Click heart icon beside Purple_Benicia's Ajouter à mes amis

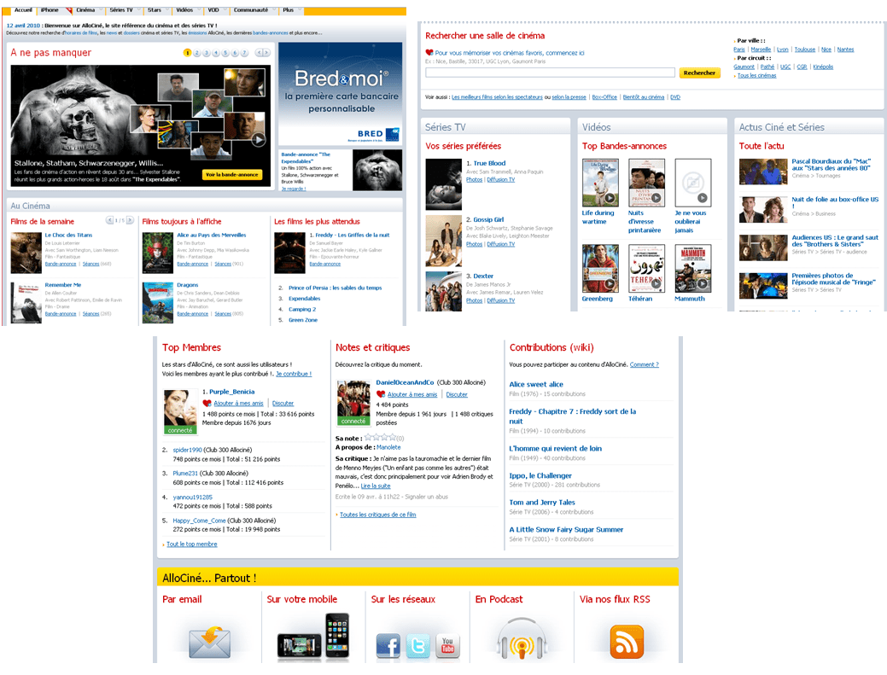[x=207, y=404]
